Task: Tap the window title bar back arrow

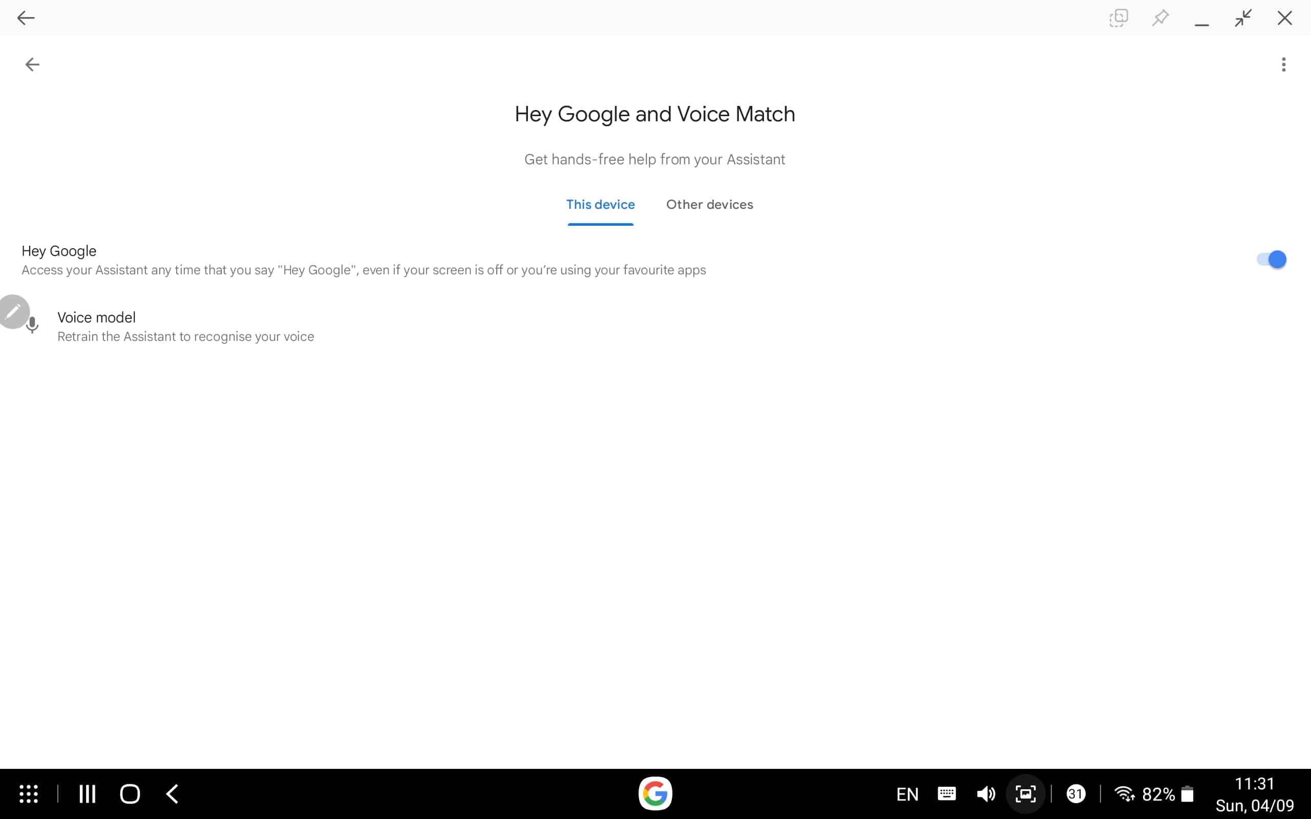Action: [26, 18]
